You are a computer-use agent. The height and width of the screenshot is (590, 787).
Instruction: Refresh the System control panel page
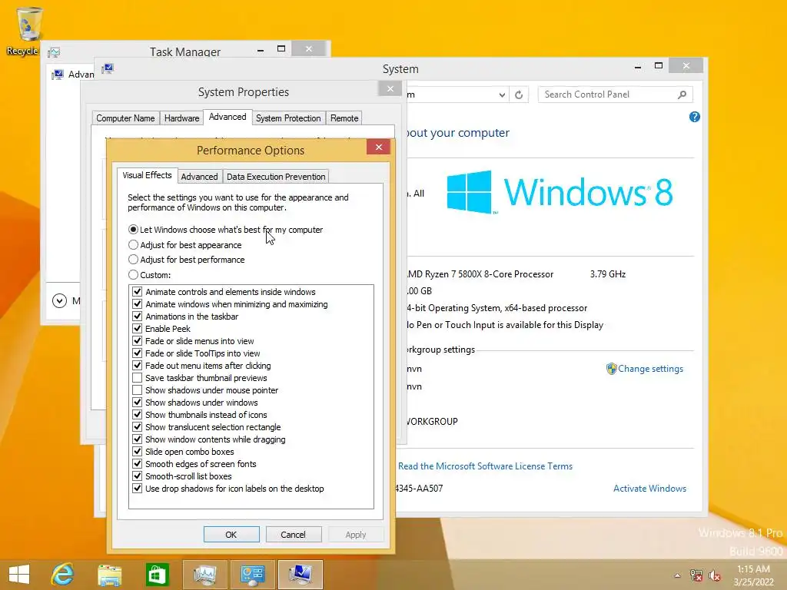[x=519, y=94]
